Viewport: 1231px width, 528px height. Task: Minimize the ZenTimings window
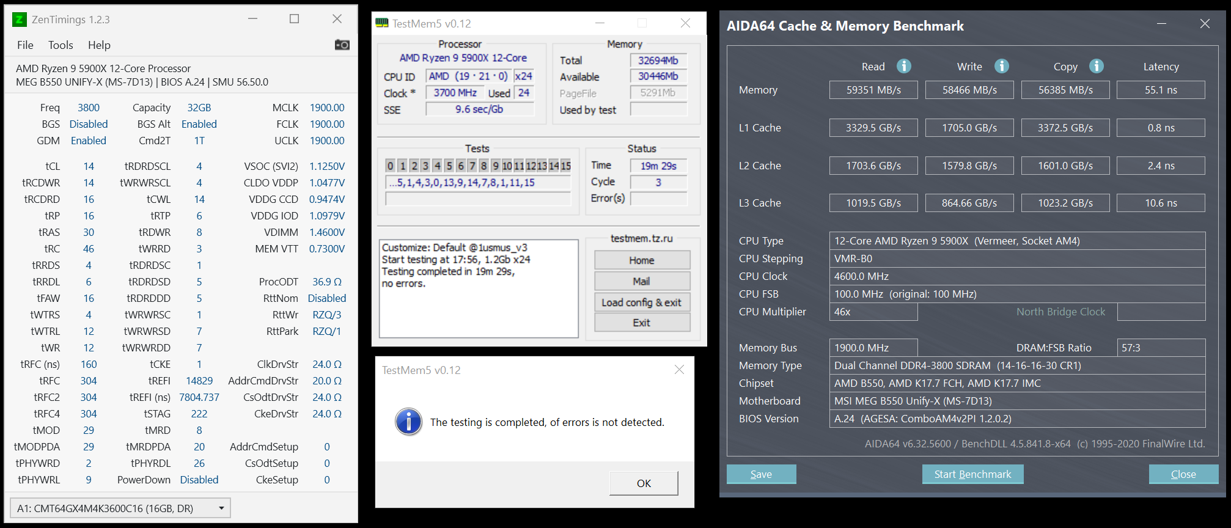tap(253, 19)
